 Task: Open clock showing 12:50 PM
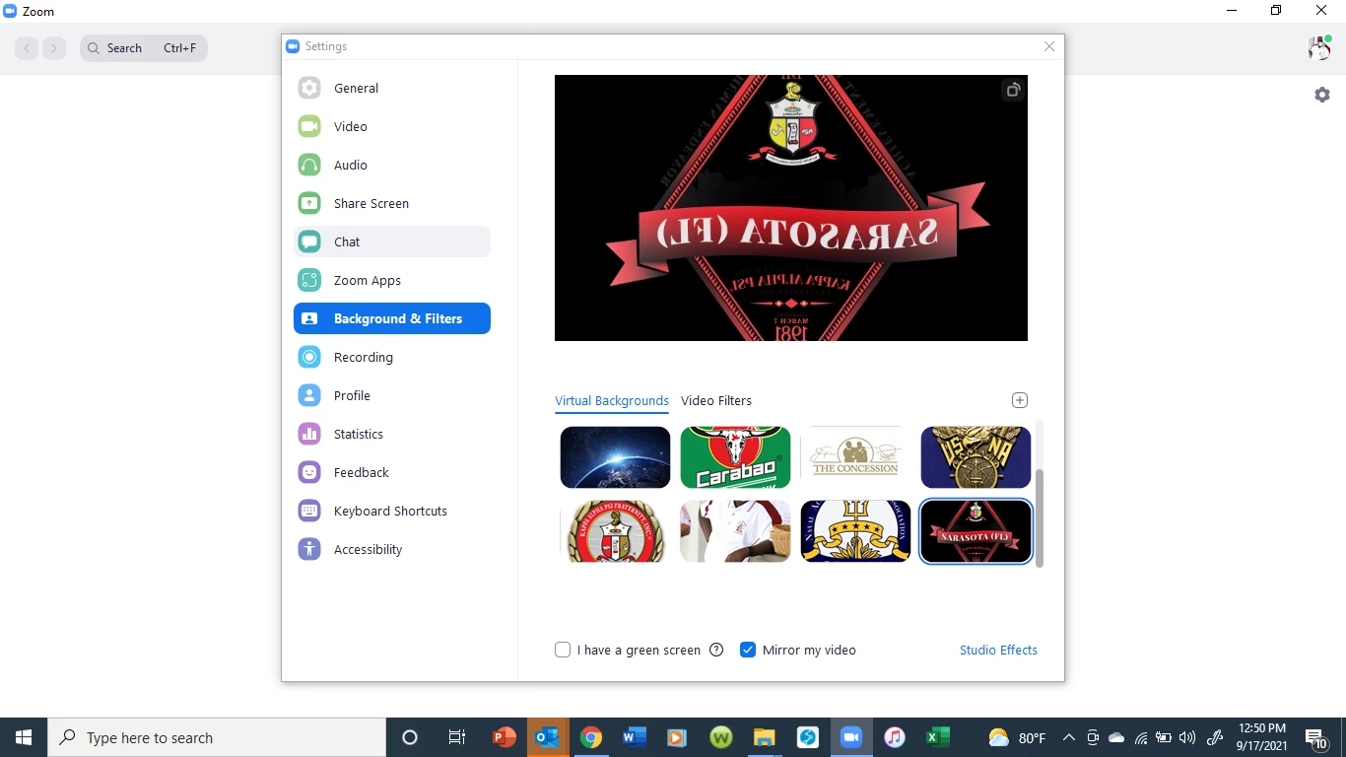(x=1261, y=737)
